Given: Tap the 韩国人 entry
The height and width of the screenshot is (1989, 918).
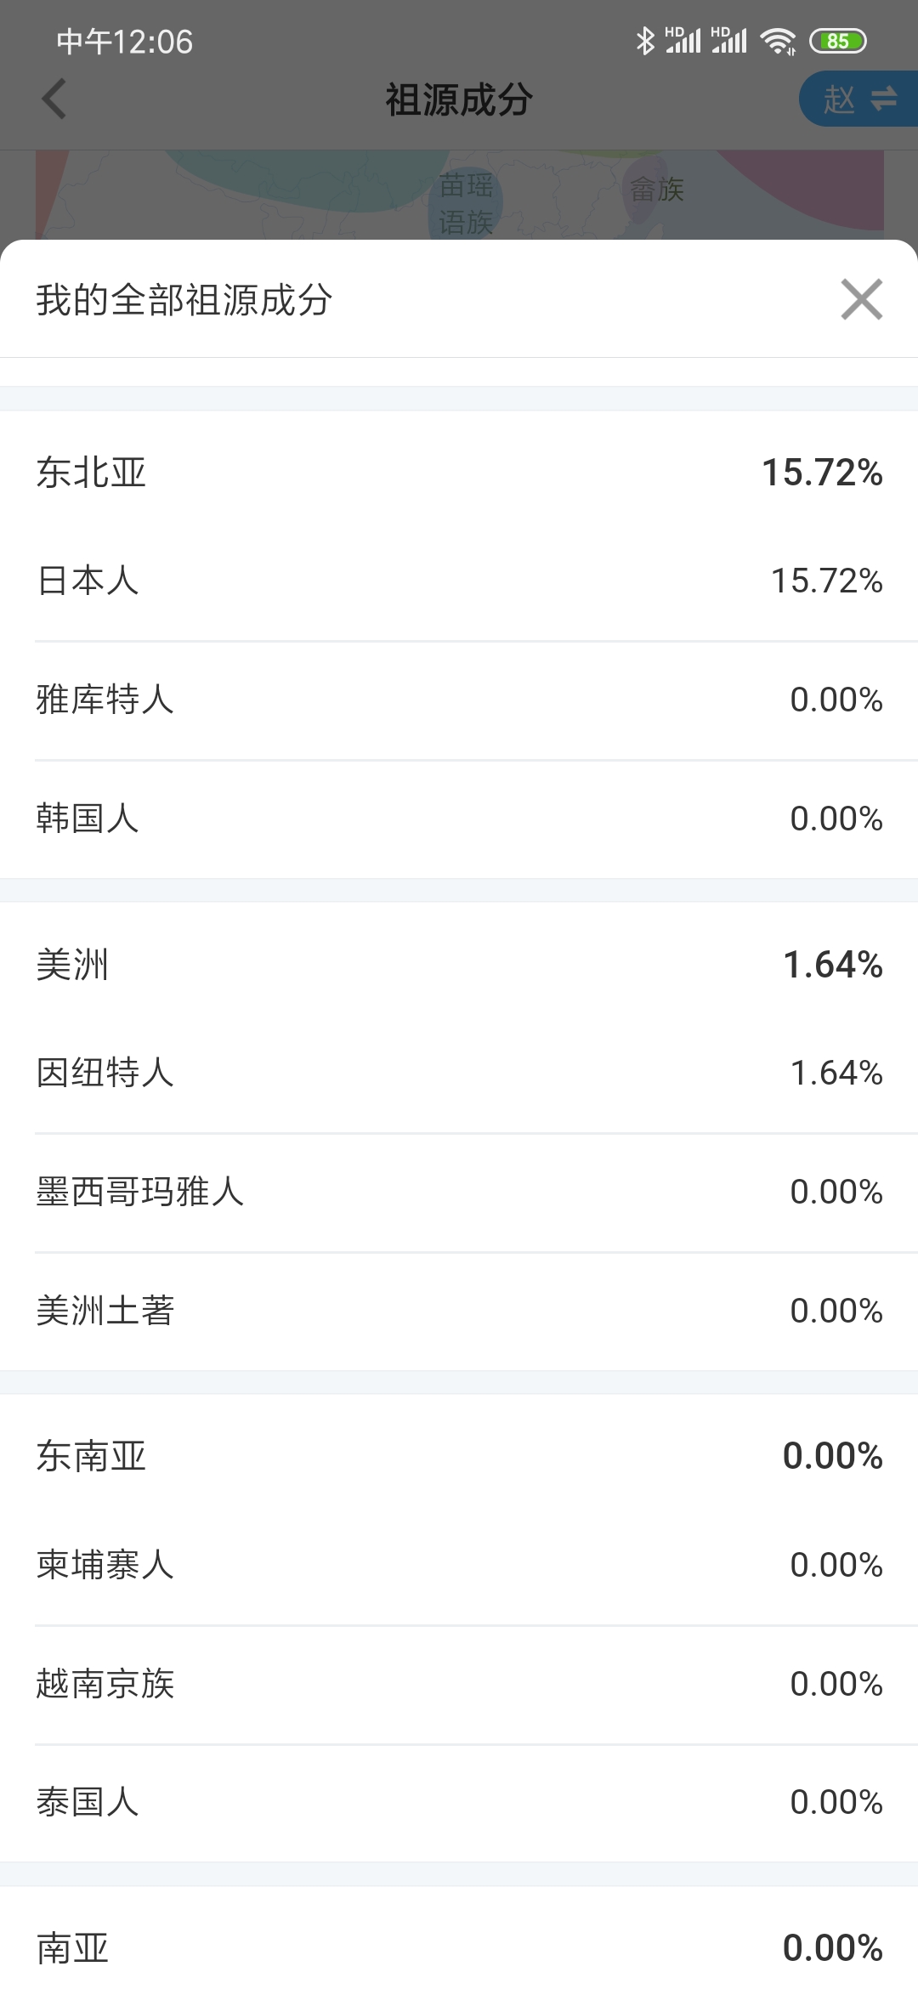Looking at the screenshot, I should [459, 819].
